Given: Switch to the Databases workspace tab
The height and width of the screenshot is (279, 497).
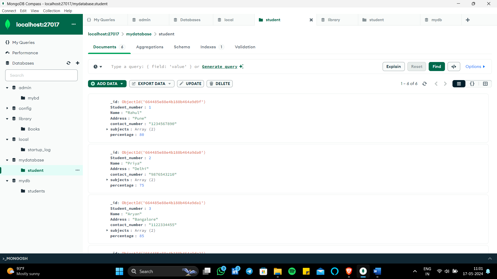Looking at the screenshot, I should 191,20.
